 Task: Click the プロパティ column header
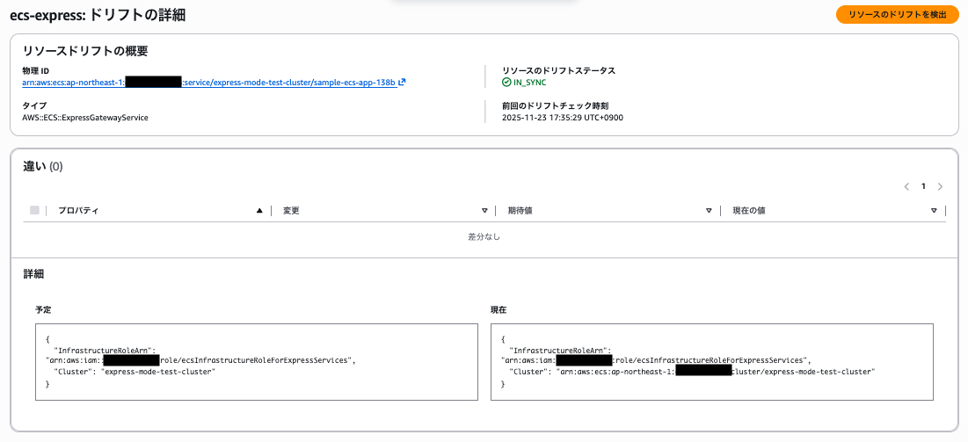click(78, 211)
